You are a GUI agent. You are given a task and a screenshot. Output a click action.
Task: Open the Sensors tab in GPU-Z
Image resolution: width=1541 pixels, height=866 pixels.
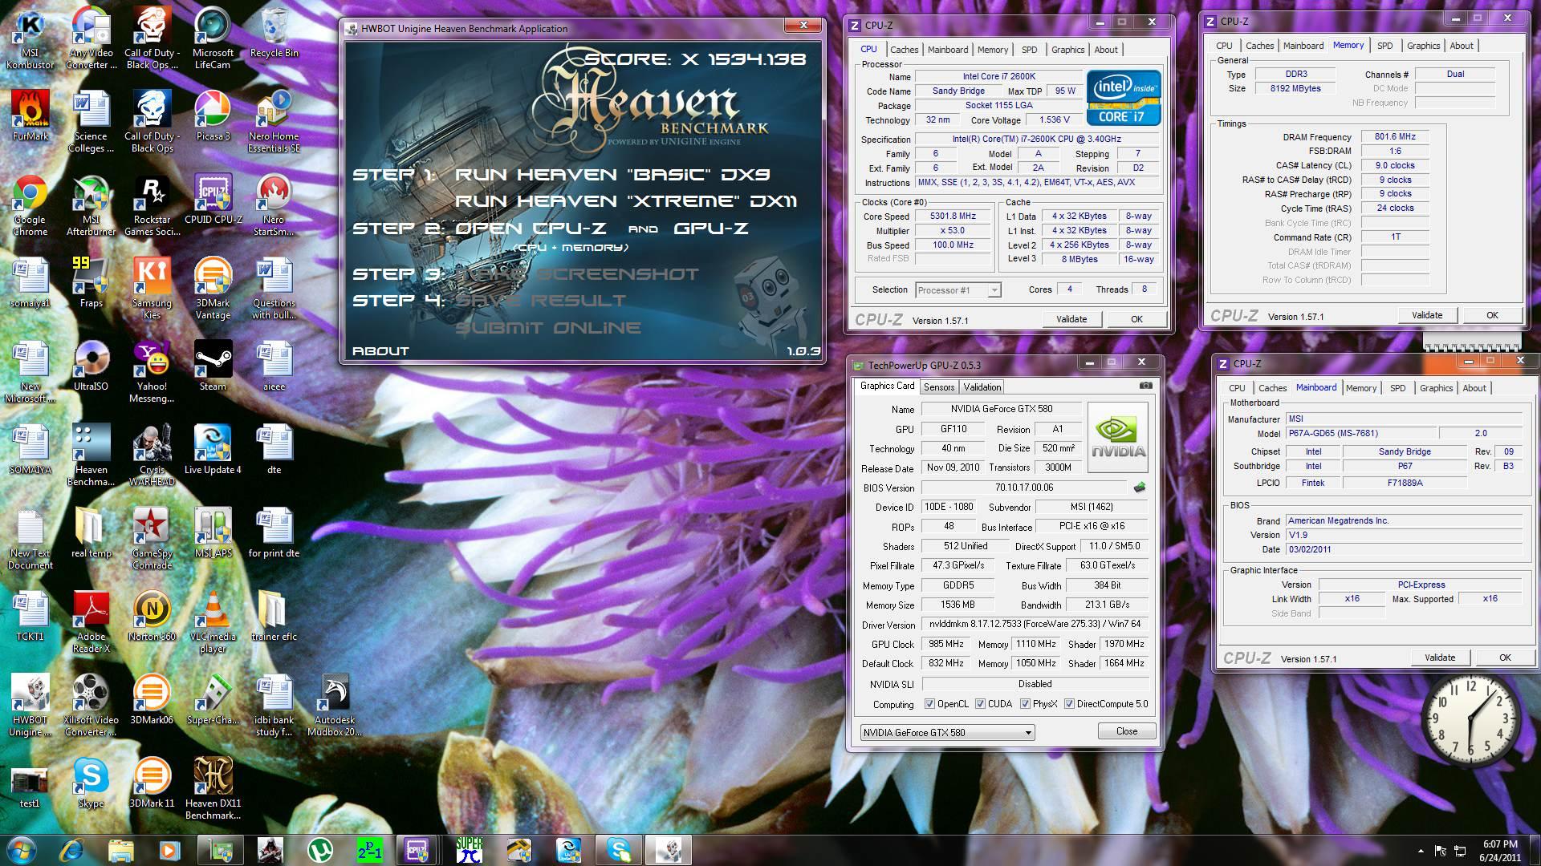(939, 387)
